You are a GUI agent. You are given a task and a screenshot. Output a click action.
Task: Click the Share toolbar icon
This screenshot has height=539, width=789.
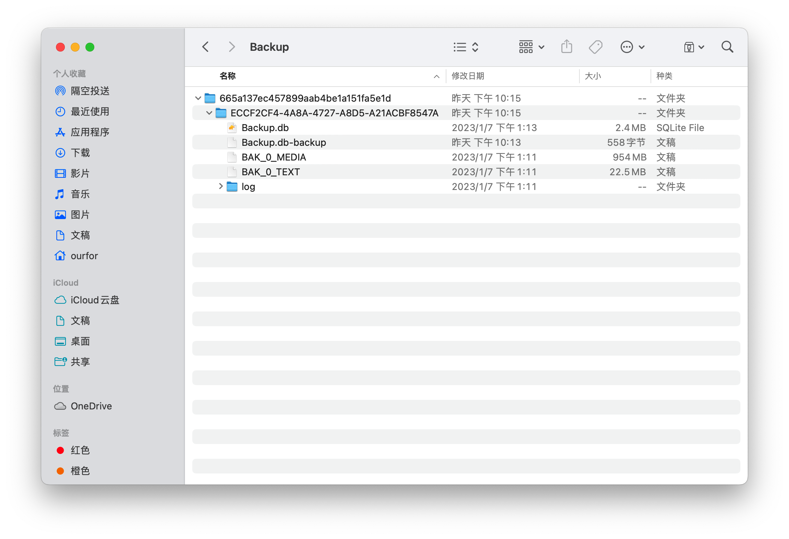pos(567,47)
